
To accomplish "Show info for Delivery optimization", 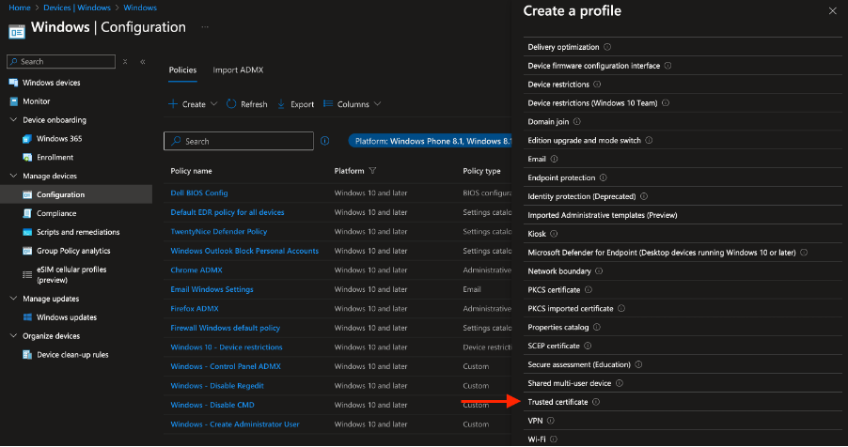I will coord(607,47).
